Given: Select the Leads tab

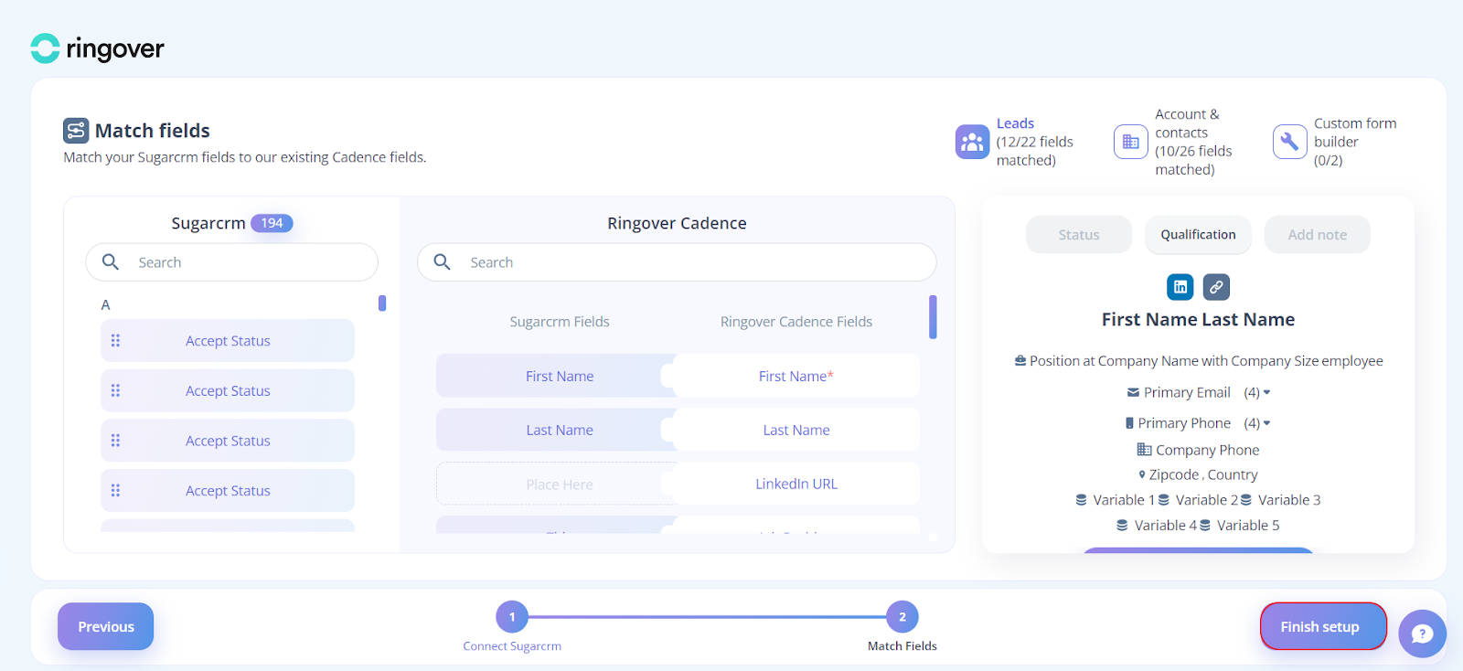Looking at the screenshot, I should (1015, 142).
